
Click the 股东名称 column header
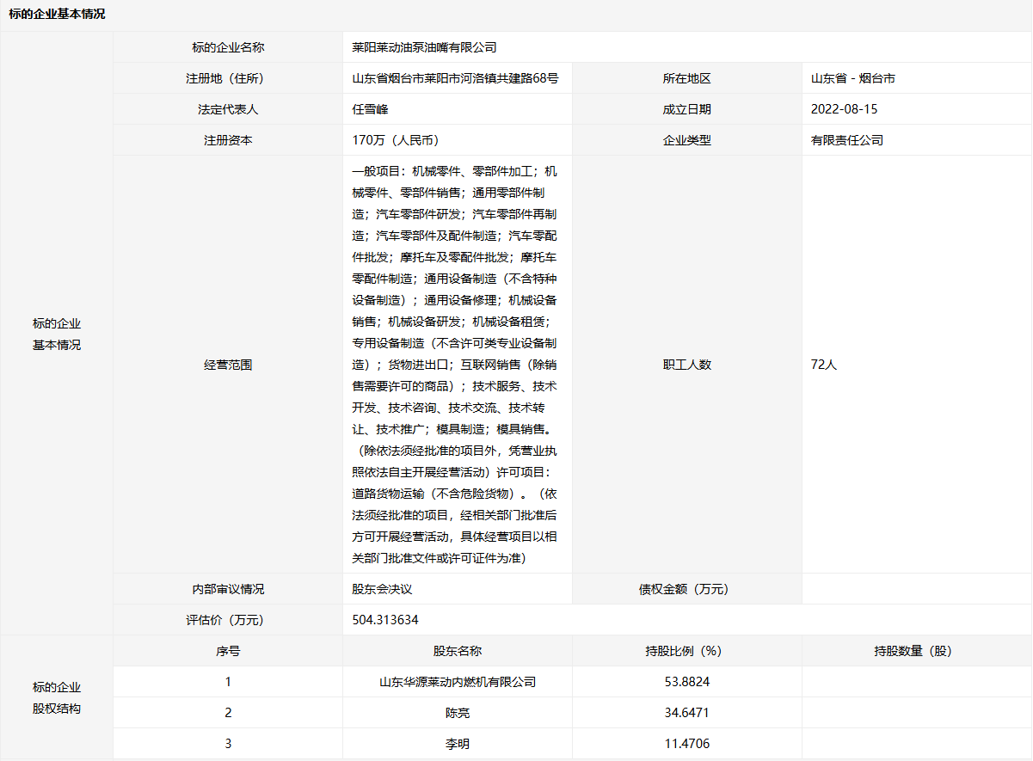tap(458, 651)
